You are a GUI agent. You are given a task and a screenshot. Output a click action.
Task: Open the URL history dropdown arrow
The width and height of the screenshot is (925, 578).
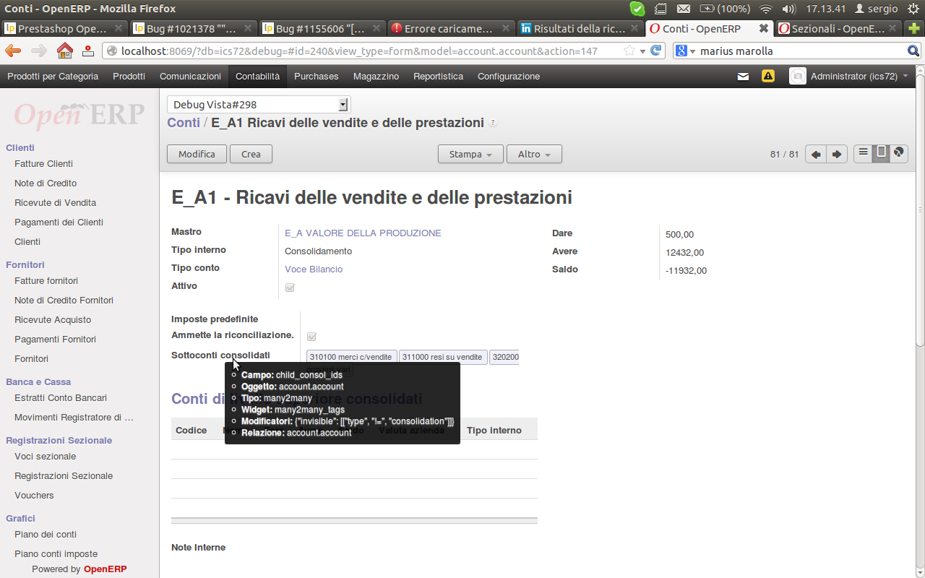pyautogui.click(x=643, y=51)
